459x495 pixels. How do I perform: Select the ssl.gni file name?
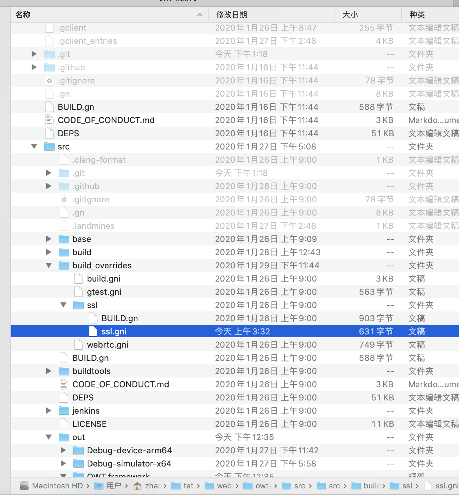click(114, 331)
